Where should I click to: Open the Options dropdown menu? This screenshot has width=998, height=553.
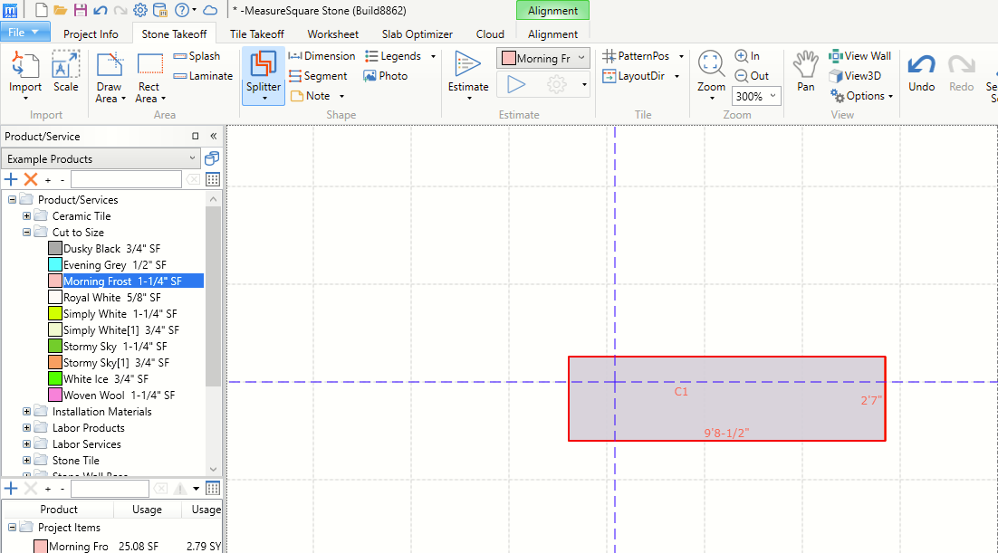pos(861,96)
